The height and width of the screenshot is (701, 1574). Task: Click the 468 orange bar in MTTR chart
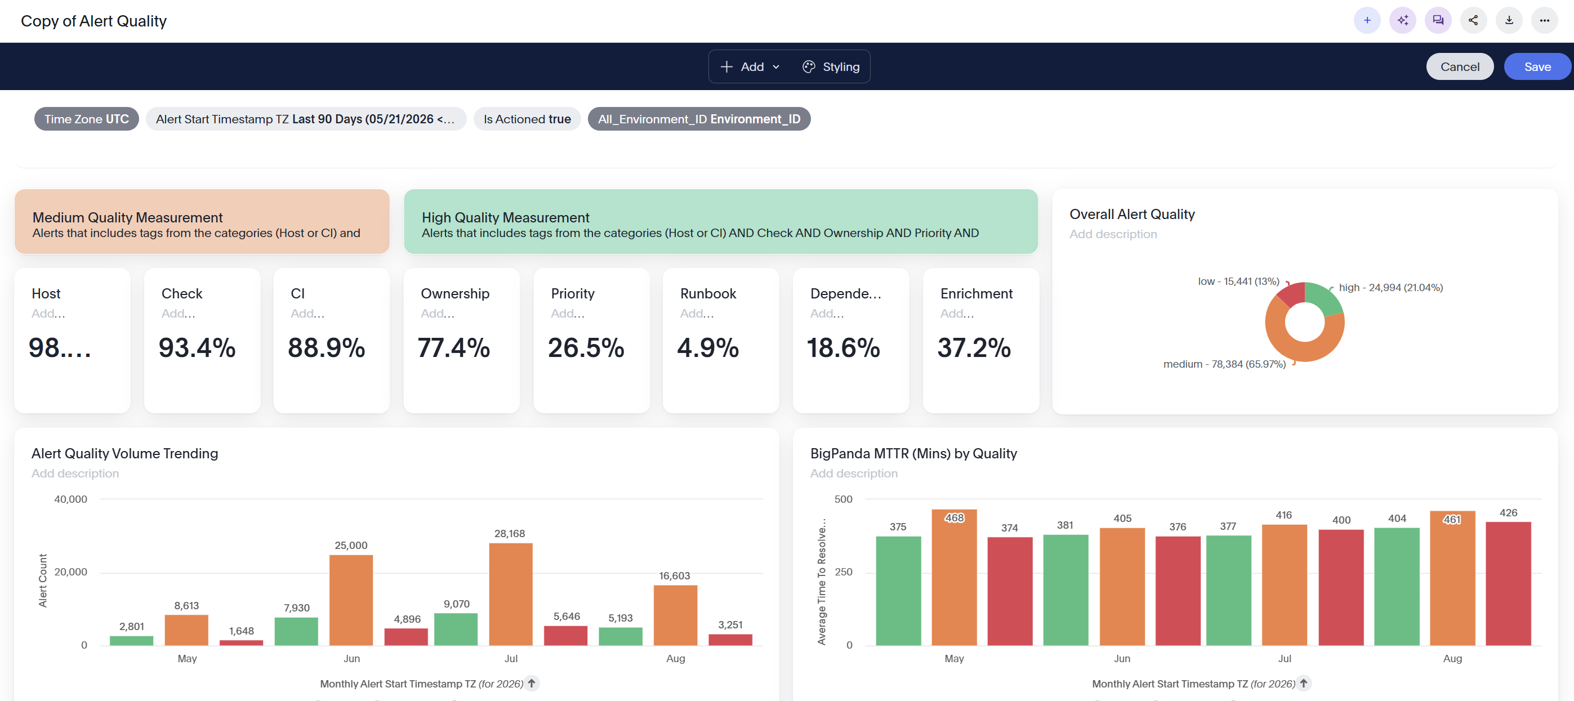click(x=954, y=578)
